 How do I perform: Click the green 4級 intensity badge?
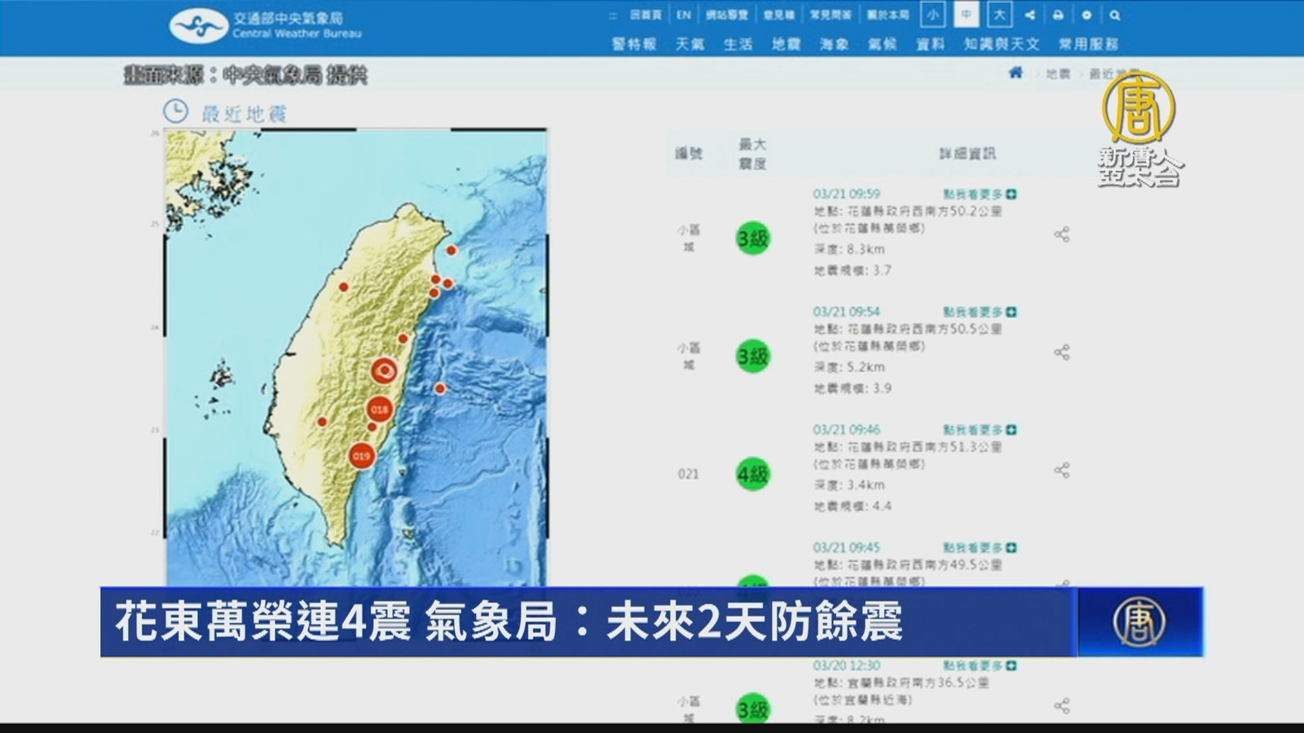(752, 474)
